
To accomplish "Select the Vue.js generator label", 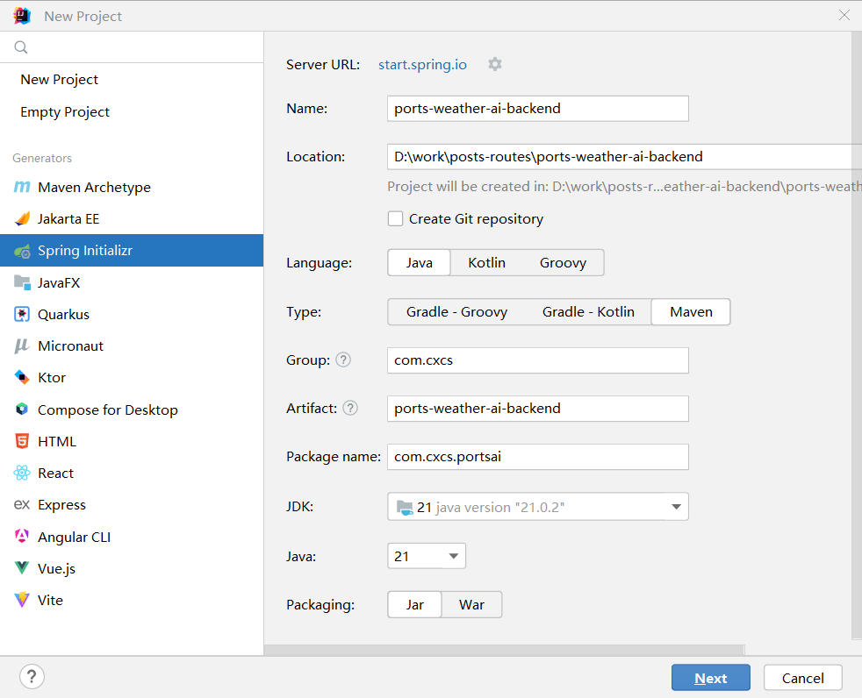I will point(57,568).
